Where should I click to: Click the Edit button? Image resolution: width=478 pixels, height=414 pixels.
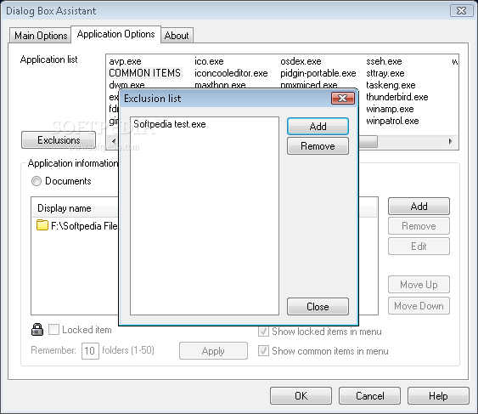(x=419, y=246)
